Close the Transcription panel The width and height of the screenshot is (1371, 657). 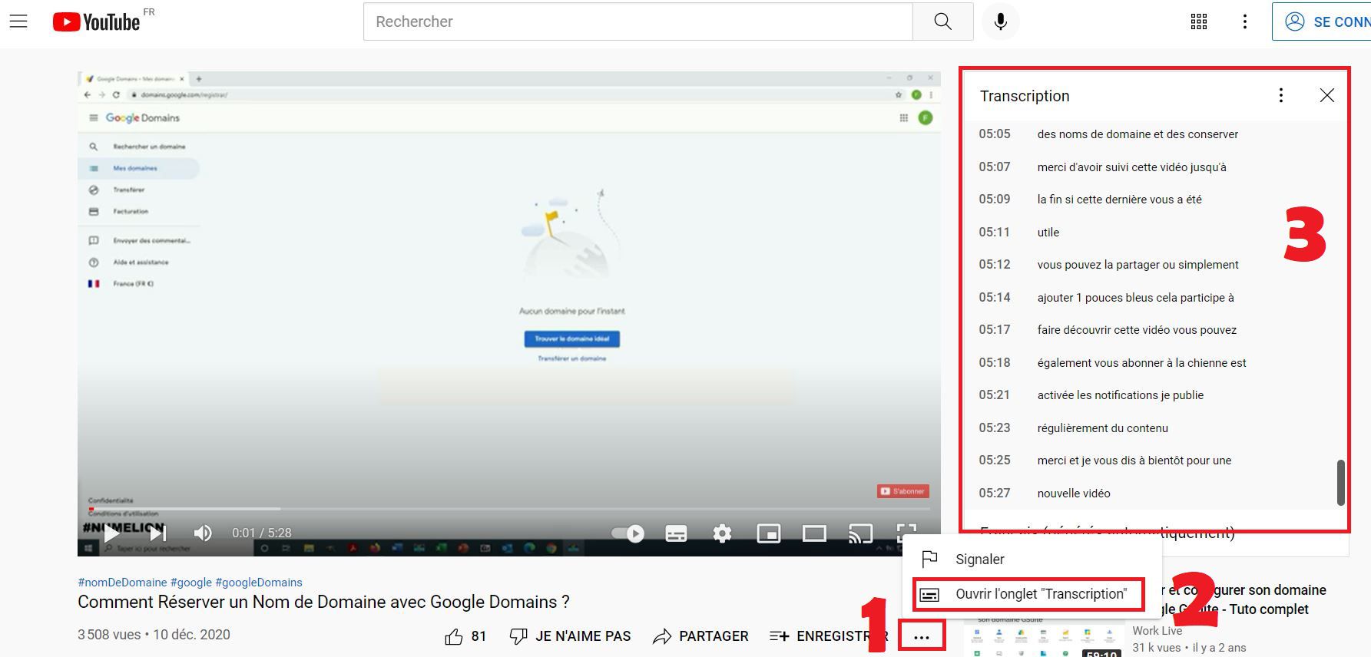[x=1326, y=95]
